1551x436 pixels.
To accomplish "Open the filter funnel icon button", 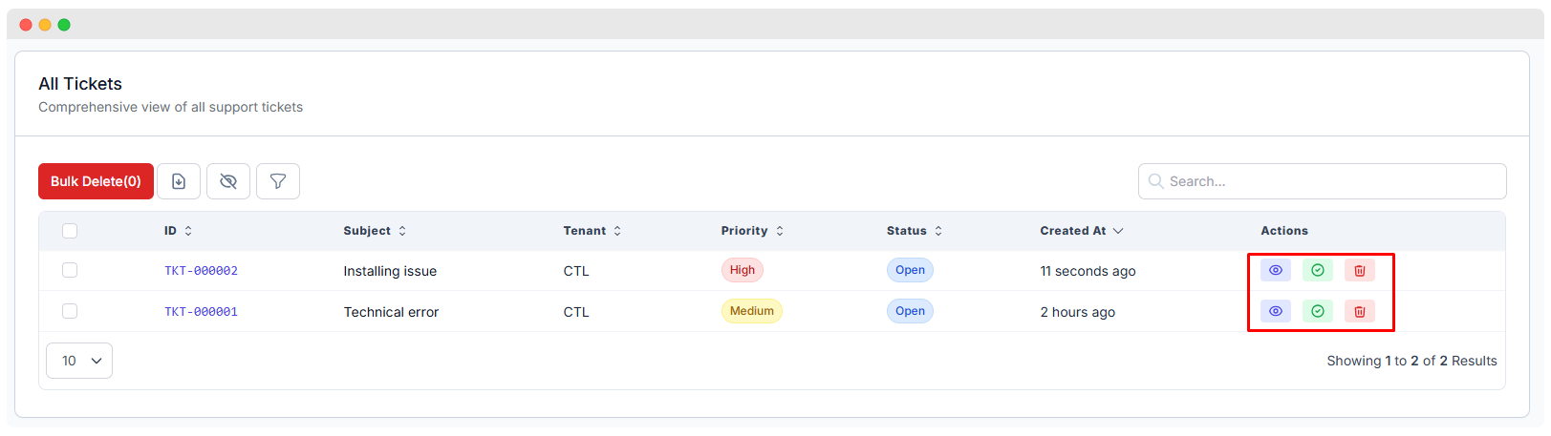I will 278,181.
